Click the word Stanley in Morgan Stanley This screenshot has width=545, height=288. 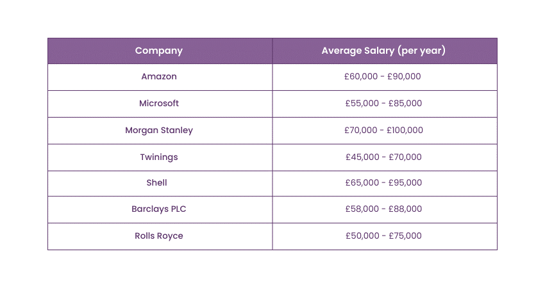176,130
